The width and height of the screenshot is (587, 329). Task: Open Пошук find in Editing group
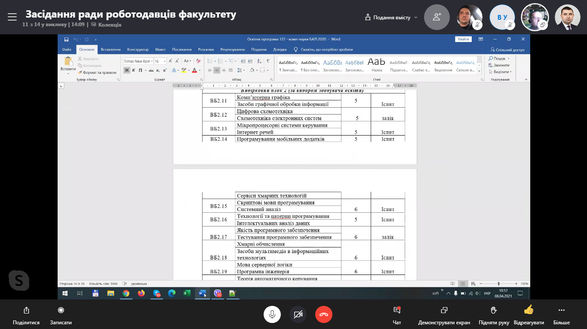499,58
